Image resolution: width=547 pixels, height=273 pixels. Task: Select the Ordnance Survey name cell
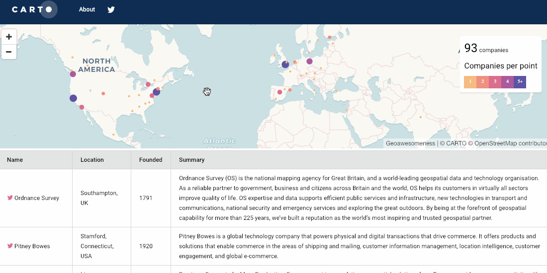[x=37, y=198]
